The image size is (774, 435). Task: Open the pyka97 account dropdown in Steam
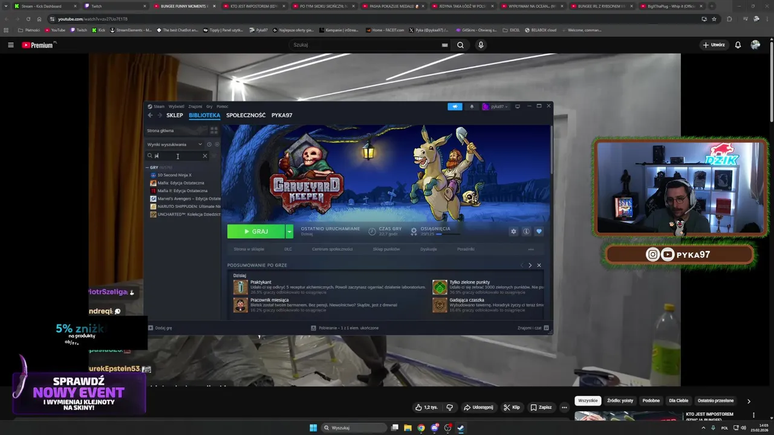496,106
